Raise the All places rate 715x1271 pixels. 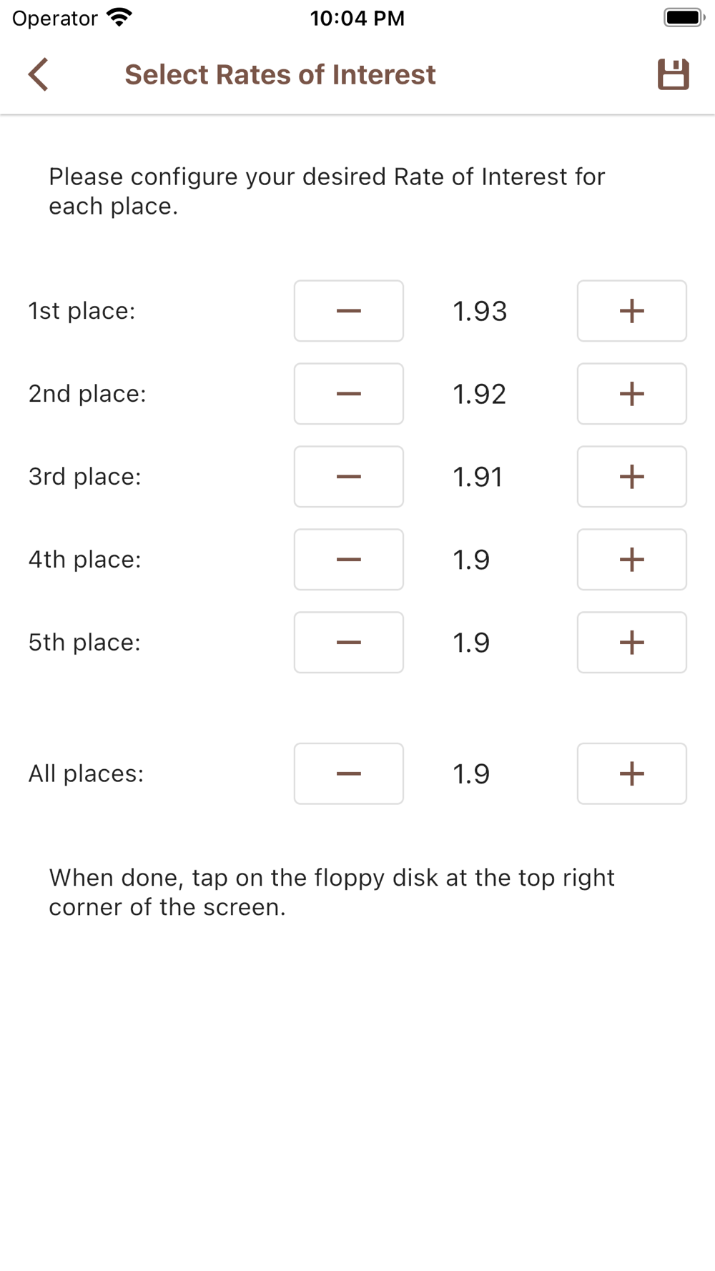[632, 773]
